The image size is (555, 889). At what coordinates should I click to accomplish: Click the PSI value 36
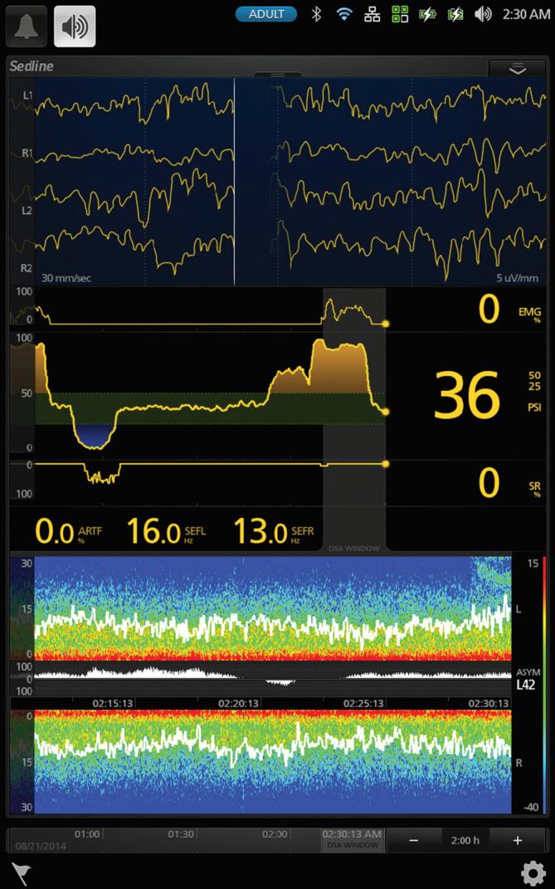pos(468,395)
